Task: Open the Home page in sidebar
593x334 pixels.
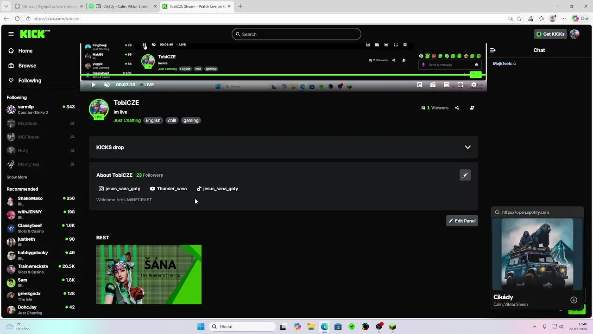Action: tap(20, 51)
